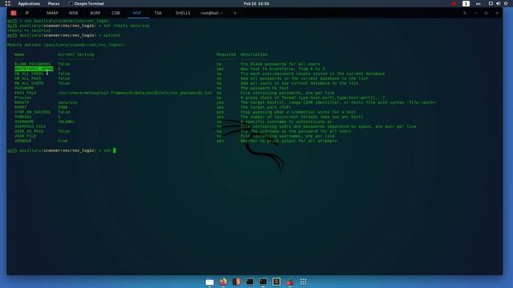This screenshot has width=513, height=288.
Task: Open the clock showing Feb 10 16:34
Action: (256, 3)
